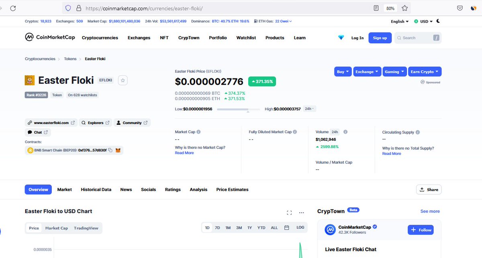This screenshot has height=258, width=482.
Task: Switch to Socials tab
Action: tap(148, 189)
